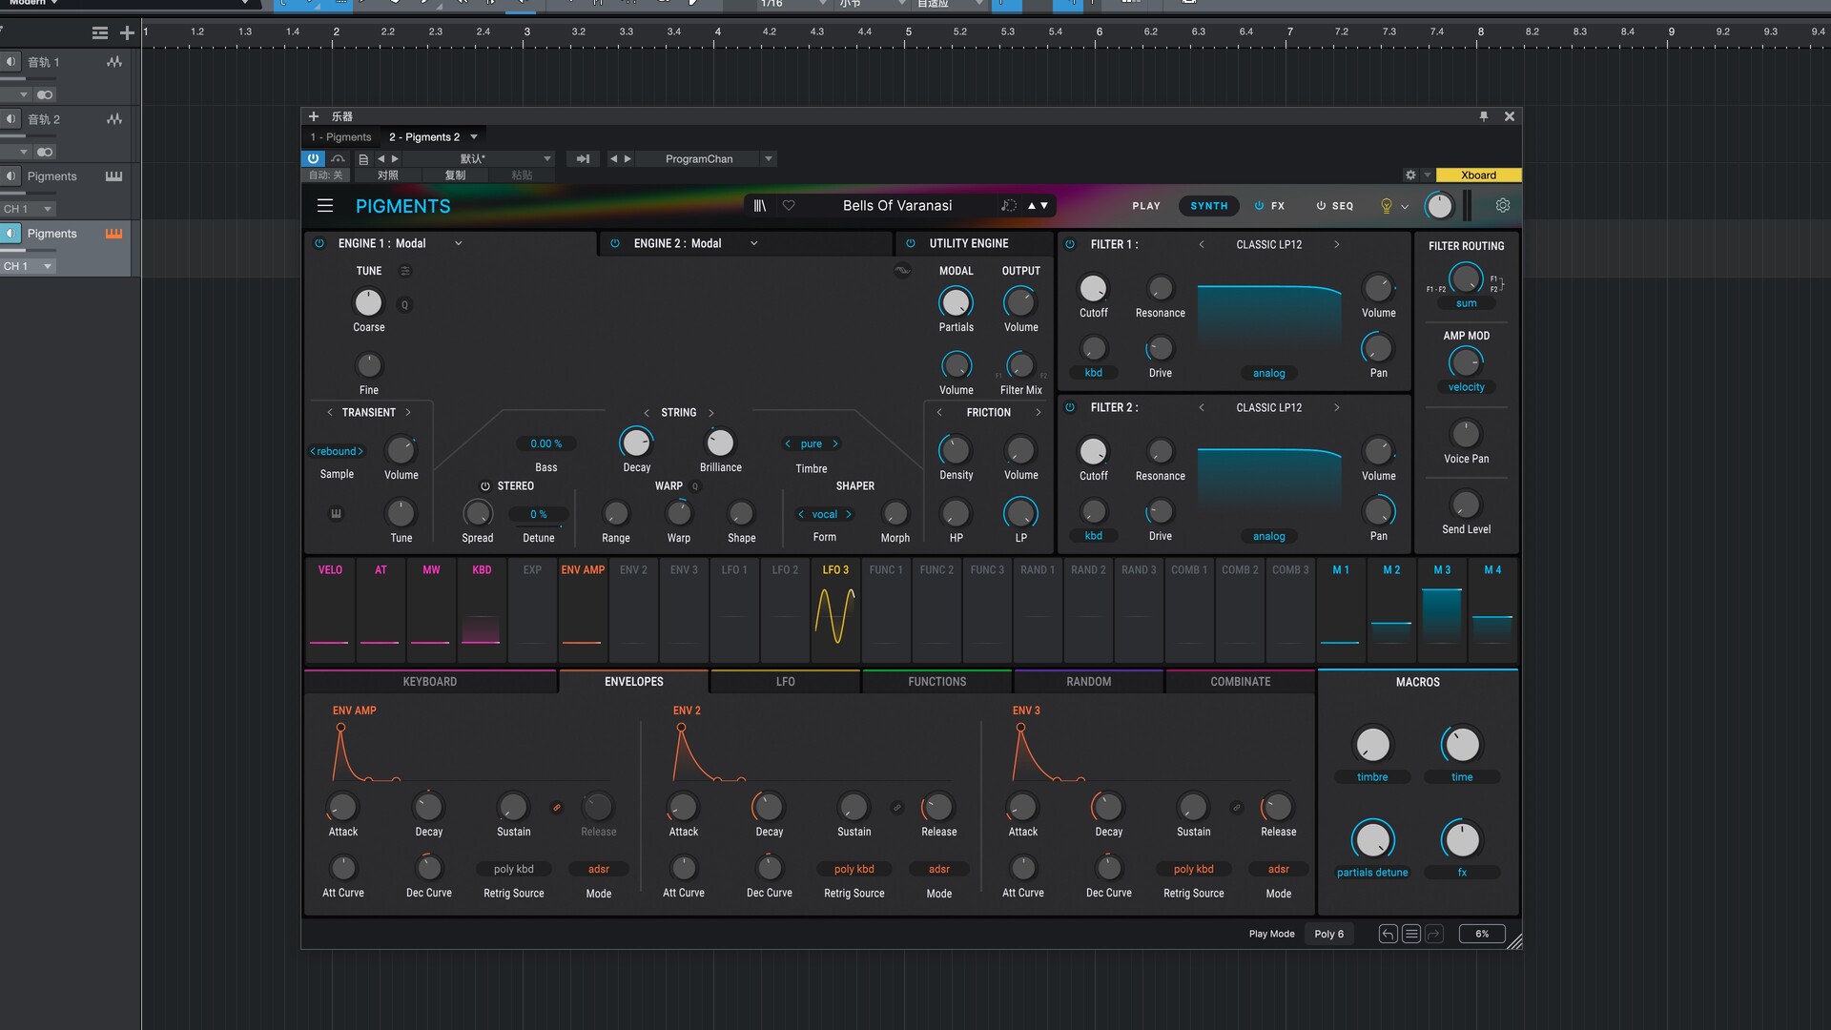Toggle Filter 2 power button
Viewport: 1831px width, 1030px height.
(x=1070, y=407)
